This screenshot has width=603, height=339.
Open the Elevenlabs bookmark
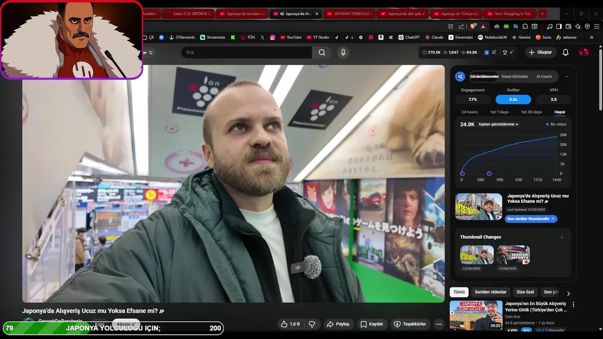[461, 37]
